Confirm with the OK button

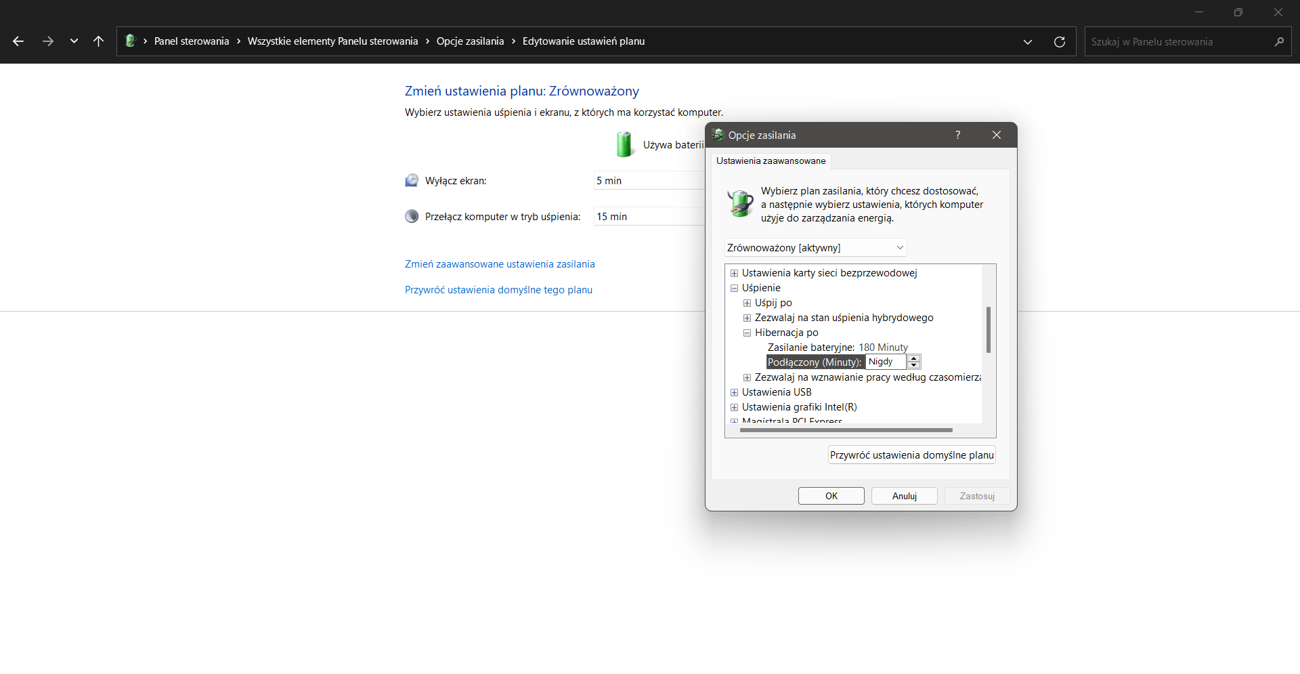[x=831, y=496]
